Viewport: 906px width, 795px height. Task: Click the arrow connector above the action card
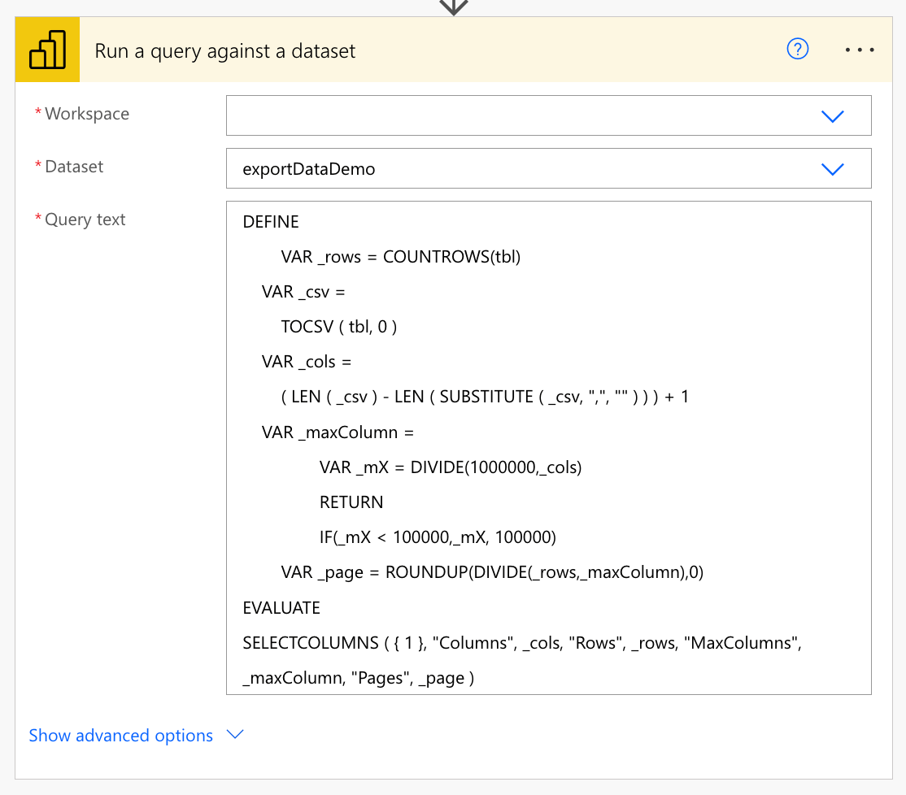point(454,7)
